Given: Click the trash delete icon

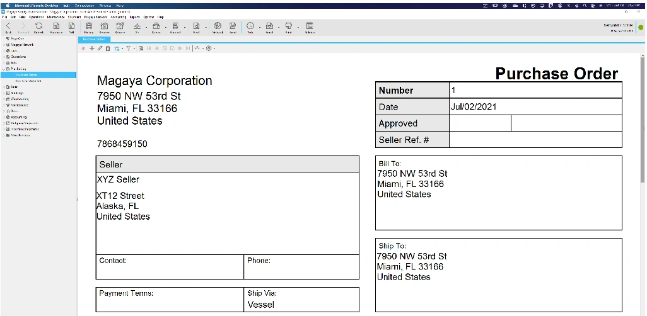Looking at the screenshot, I should [108, 48].
